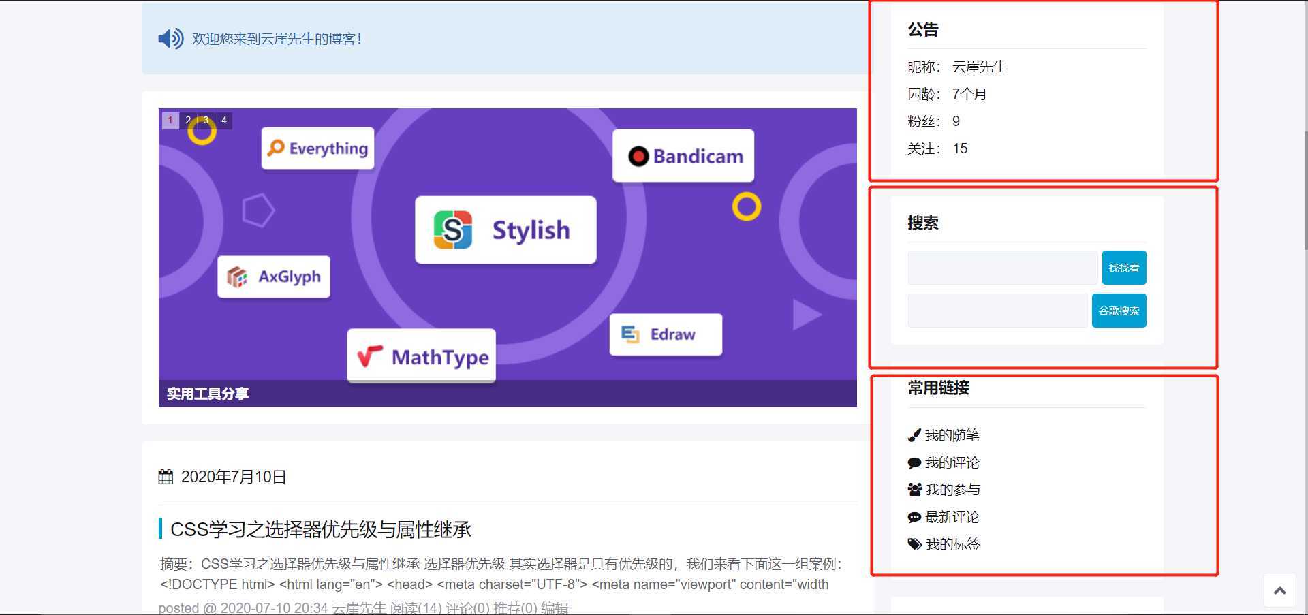Click the post summary starting with 摘要

click(501, 574)
